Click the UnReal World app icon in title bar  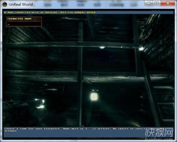(5, 4)
